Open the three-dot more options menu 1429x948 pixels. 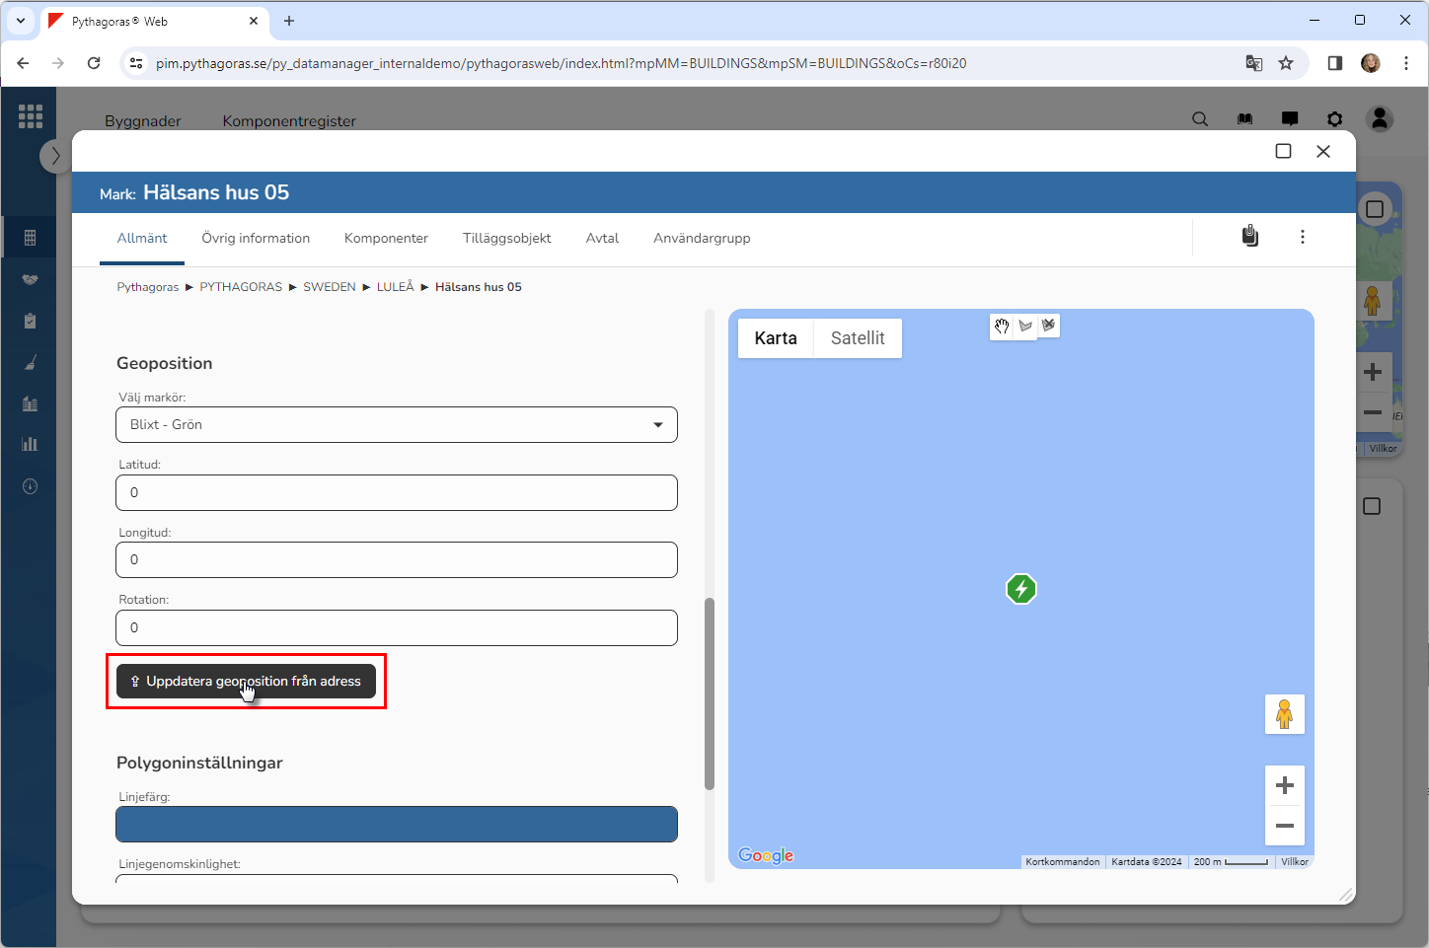(1302, 237)
